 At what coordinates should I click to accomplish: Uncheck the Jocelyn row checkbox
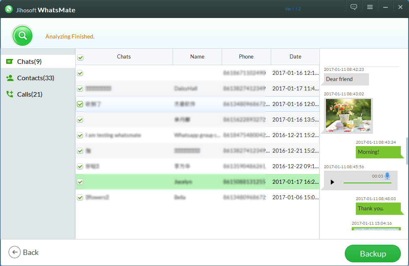80,182
